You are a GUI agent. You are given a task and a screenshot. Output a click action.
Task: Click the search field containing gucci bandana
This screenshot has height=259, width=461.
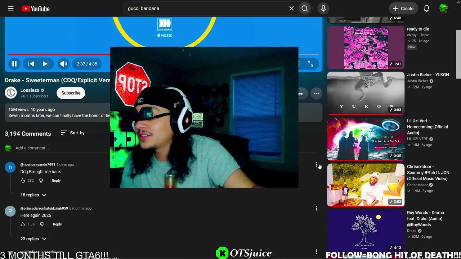(207, 8)
